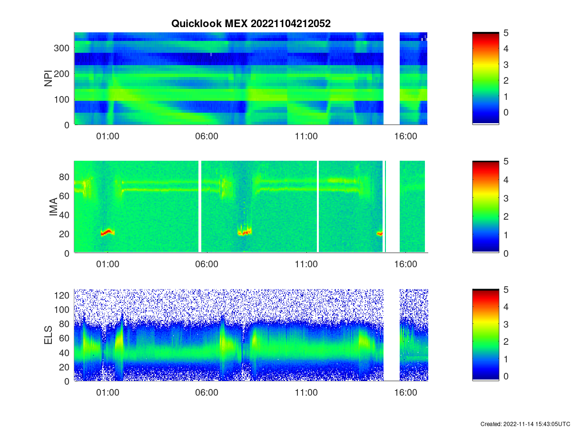This screenshot has width=571, height=428.
Task: Click the 5 label on the NPI colorbar
Action: (x=506, y=33)
